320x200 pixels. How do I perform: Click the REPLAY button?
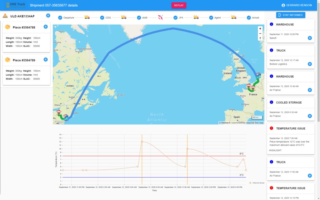(179, 5)
